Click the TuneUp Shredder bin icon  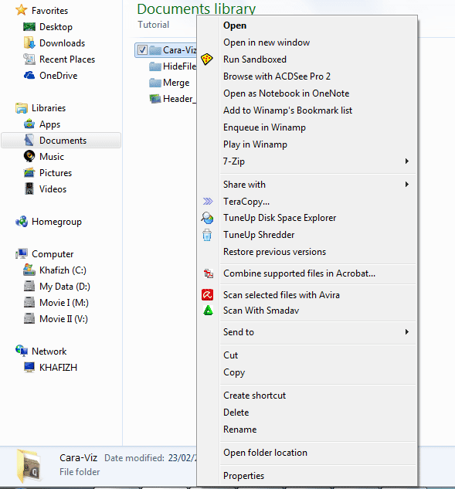207,235
